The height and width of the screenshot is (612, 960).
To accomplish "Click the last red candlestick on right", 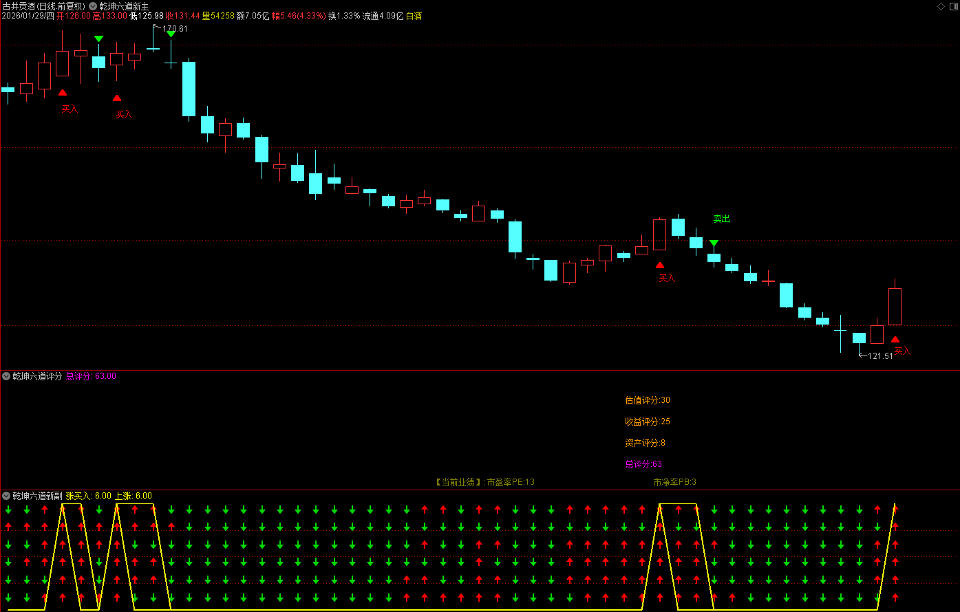I will click(895, 306).
